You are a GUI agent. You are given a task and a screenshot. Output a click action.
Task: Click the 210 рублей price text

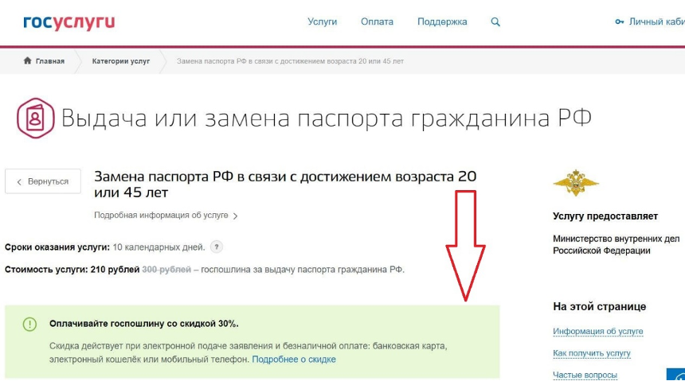coord(115,270)
